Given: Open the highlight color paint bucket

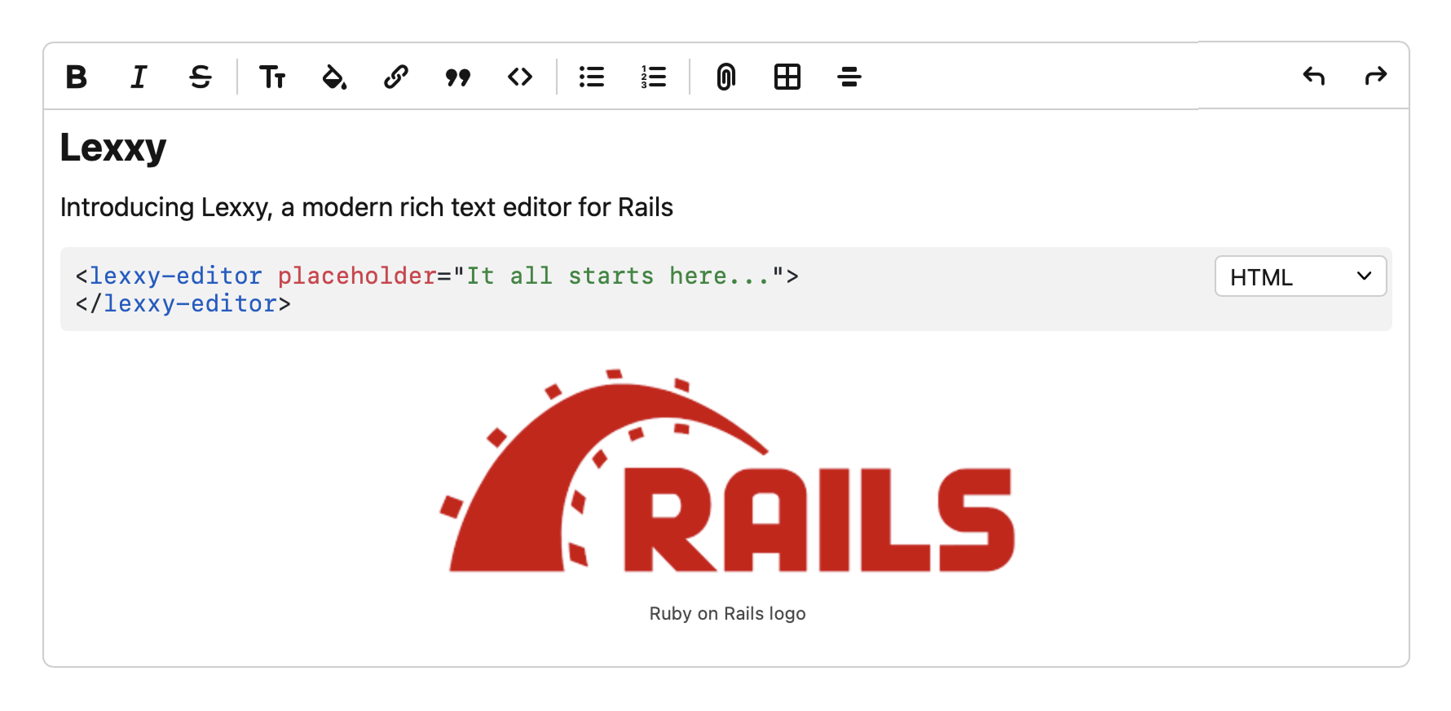Looking at the screenshot, I should point(334,77).
